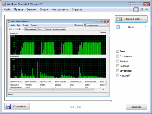The width and height of the screenshot is (152, 114).
Task: Enable the Поворот checkbox
Action: pos(118,66)
